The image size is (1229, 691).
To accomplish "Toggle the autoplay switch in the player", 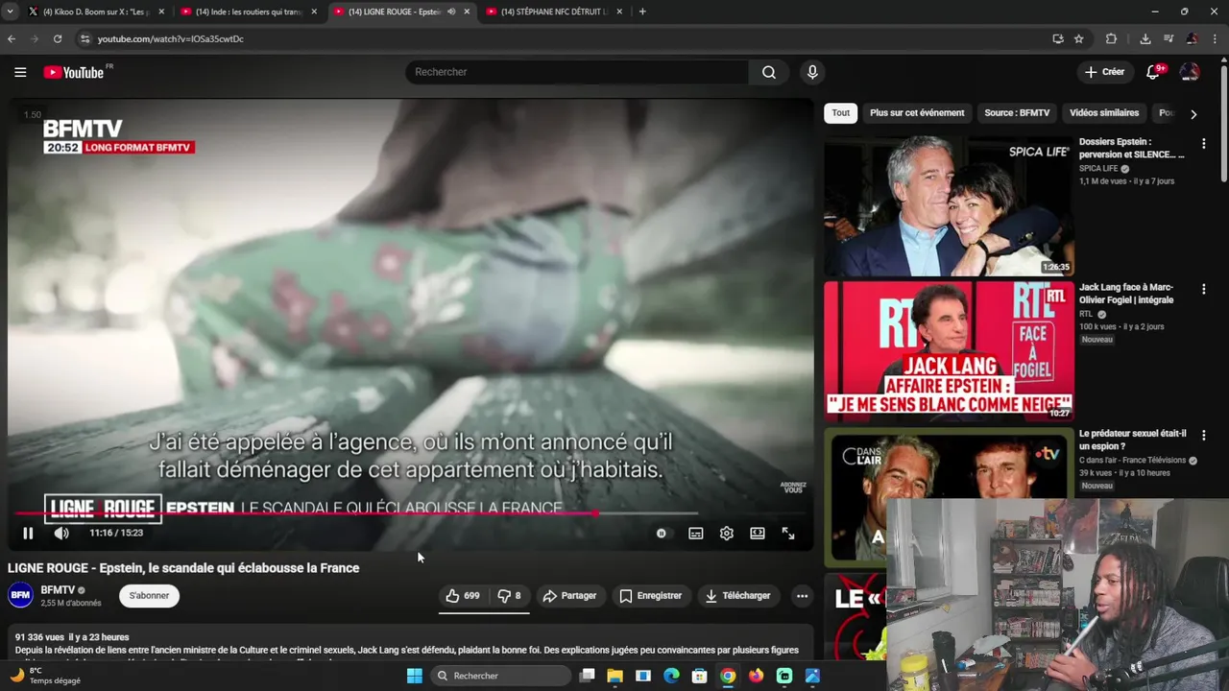I will click(662, 533).
